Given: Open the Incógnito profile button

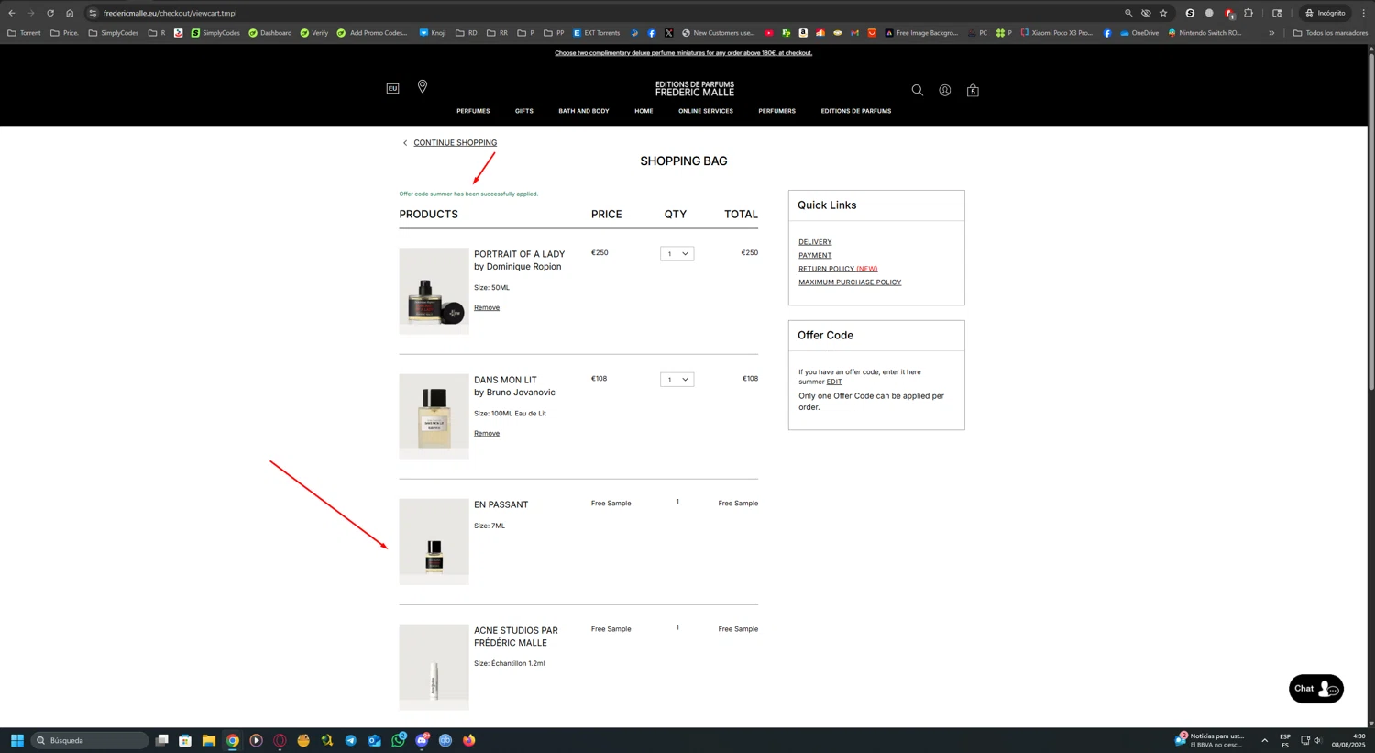Looking at the screenshot, I should (x=1325, y=13).
